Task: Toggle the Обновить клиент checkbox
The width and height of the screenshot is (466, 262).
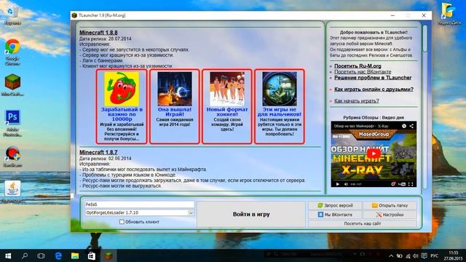Action: pos(122,222)
